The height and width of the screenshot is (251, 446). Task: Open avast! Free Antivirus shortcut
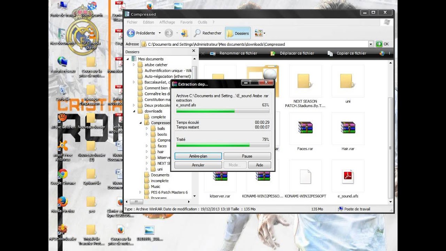tap(63, 151)
